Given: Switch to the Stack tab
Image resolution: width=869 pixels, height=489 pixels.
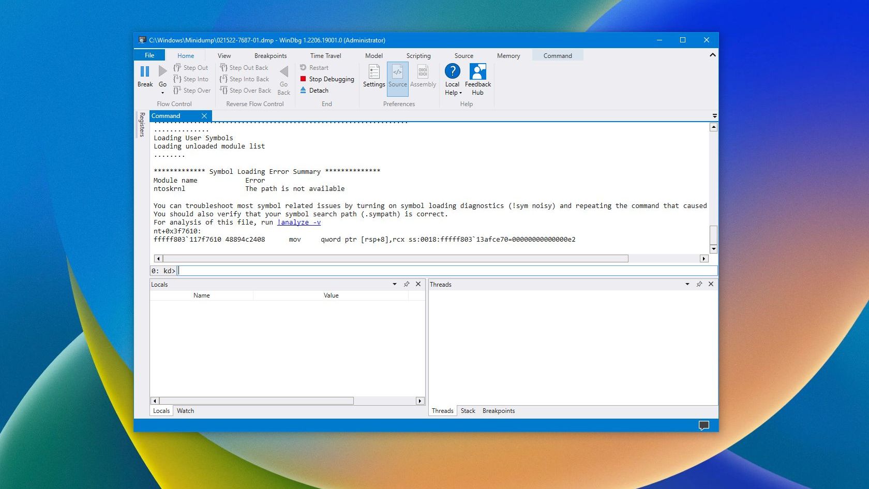Looking at the screenshot, I should (468, 411).
